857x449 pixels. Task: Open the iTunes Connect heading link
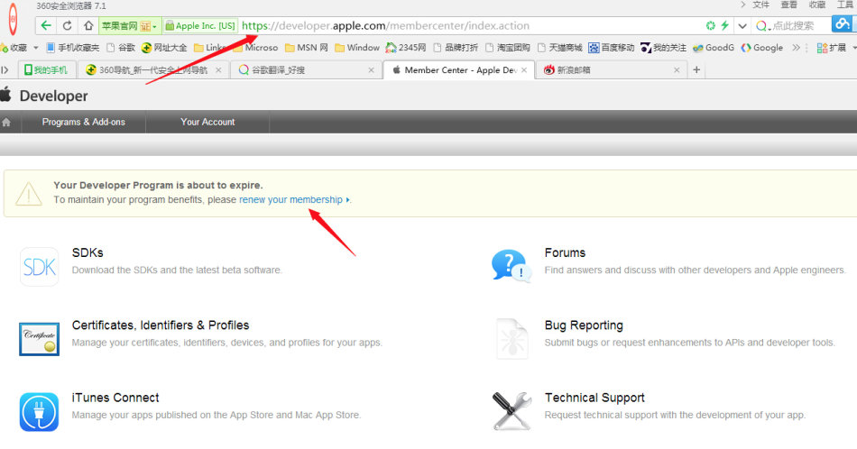115,398
